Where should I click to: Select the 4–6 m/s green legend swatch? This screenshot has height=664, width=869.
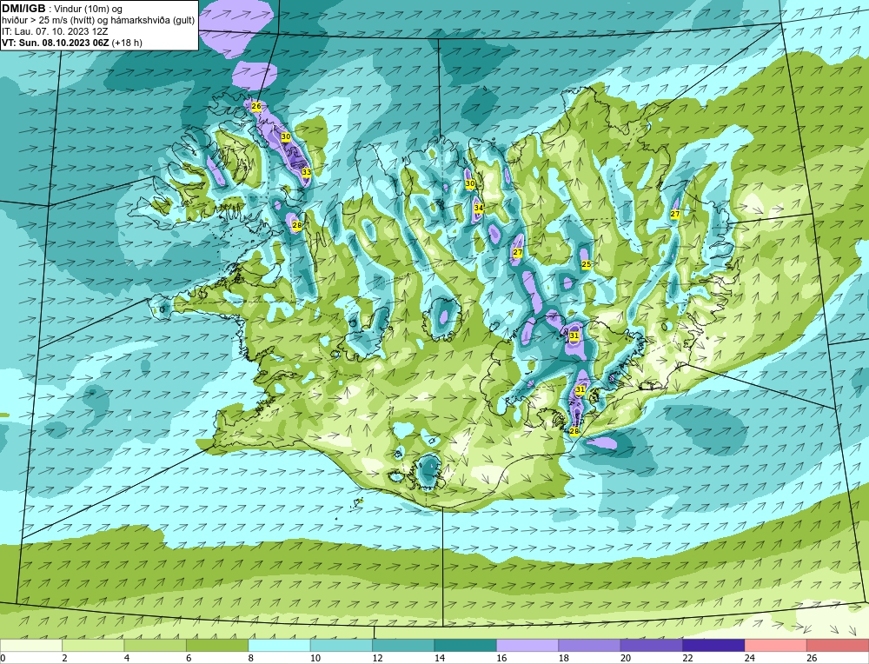(x=156, y=645)
